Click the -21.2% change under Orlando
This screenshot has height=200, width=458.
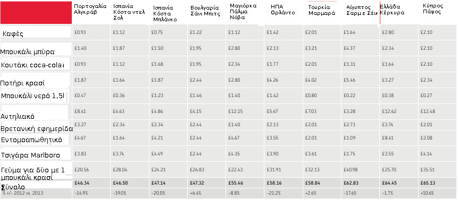(272, 193)
